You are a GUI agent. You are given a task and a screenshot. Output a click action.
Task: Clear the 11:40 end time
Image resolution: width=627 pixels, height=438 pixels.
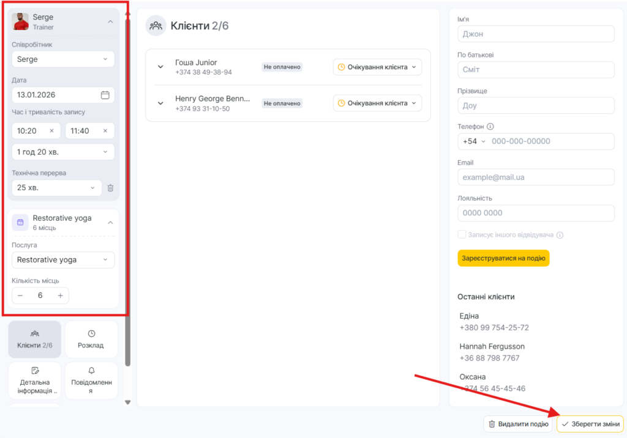pos(105,131)
